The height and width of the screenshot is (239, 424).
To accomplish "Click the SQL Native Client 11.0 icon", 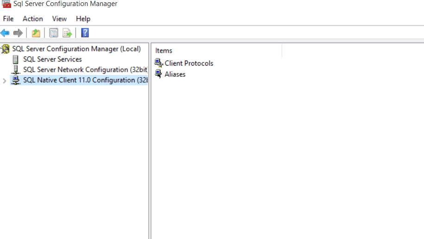I will click(16, 80).
